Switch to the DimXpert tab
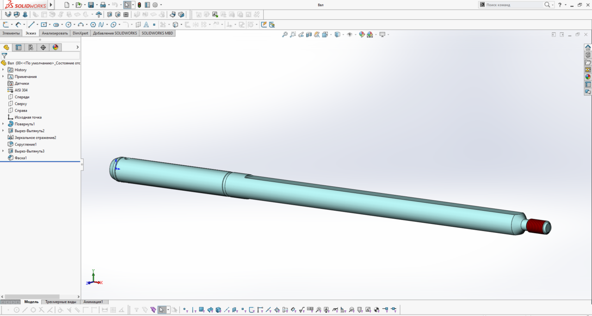Image resolution: width=592 pixels, height=316 pixels. [x=80, y=33]
